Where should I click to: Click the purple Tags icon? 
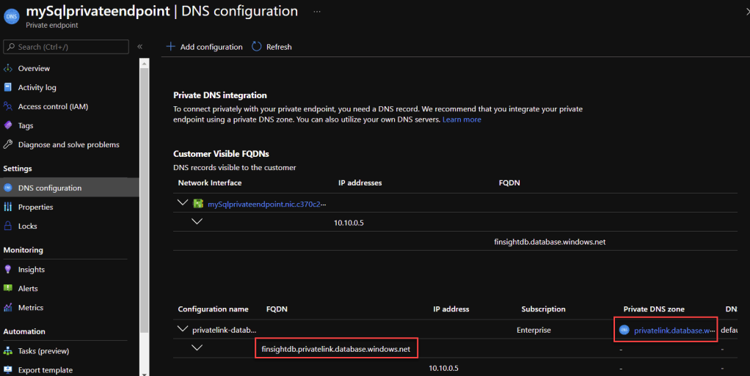point(8,125)
